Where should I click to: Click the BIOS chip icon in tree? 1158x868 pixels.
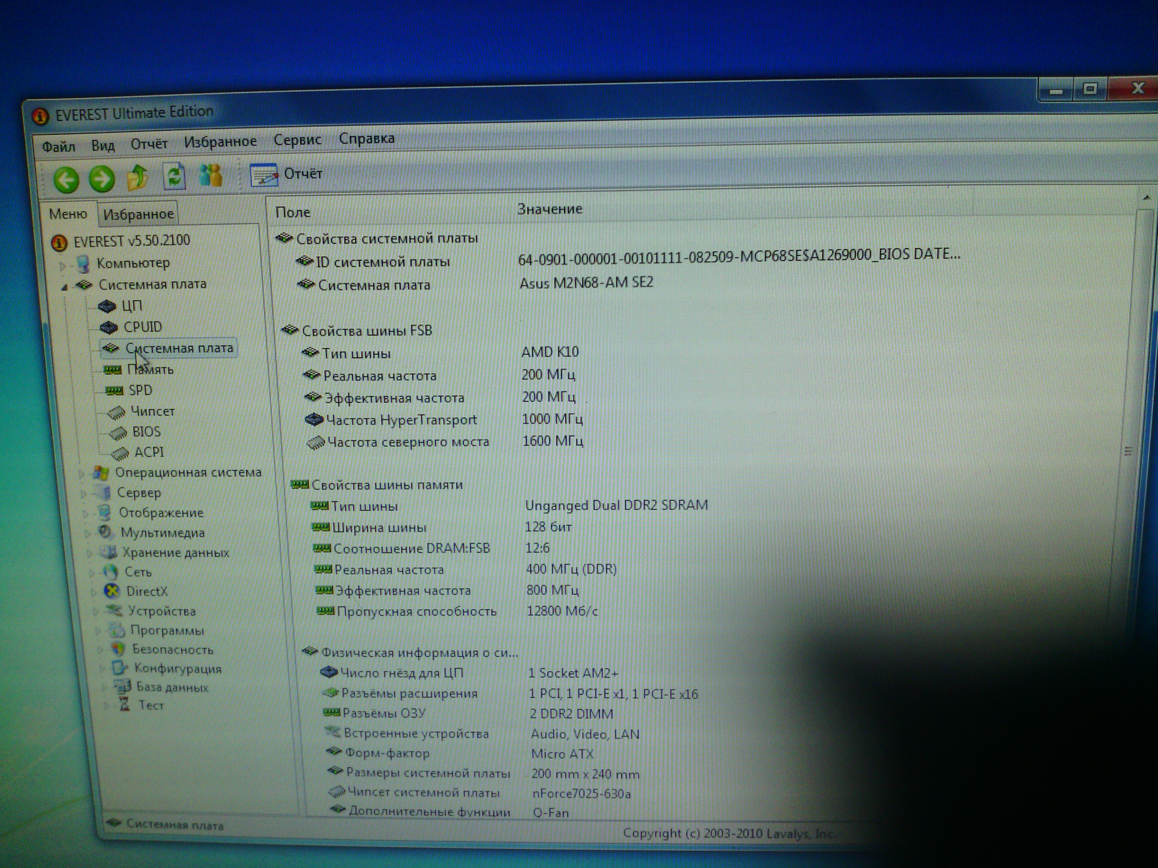click(x=118, y=433)
